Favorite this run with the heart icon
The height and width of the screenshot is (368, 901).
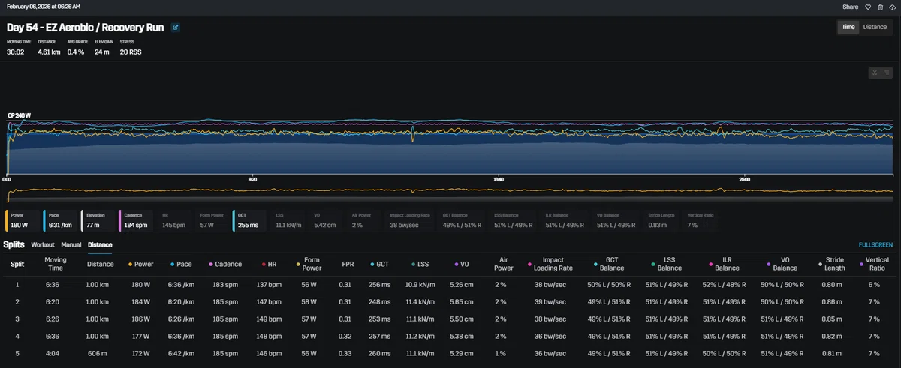866,7
